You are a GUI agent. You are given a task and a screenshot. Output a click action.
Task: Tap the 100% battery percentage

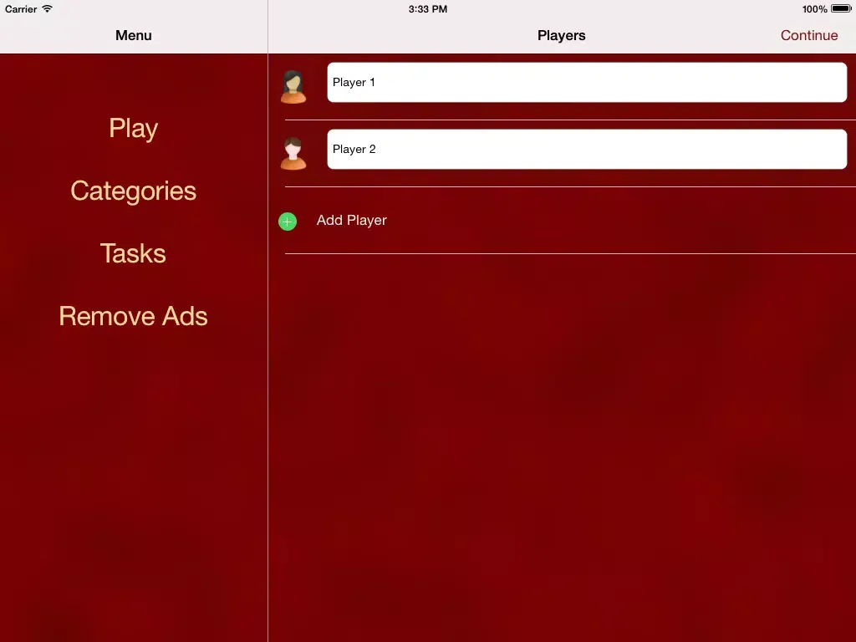814,9
